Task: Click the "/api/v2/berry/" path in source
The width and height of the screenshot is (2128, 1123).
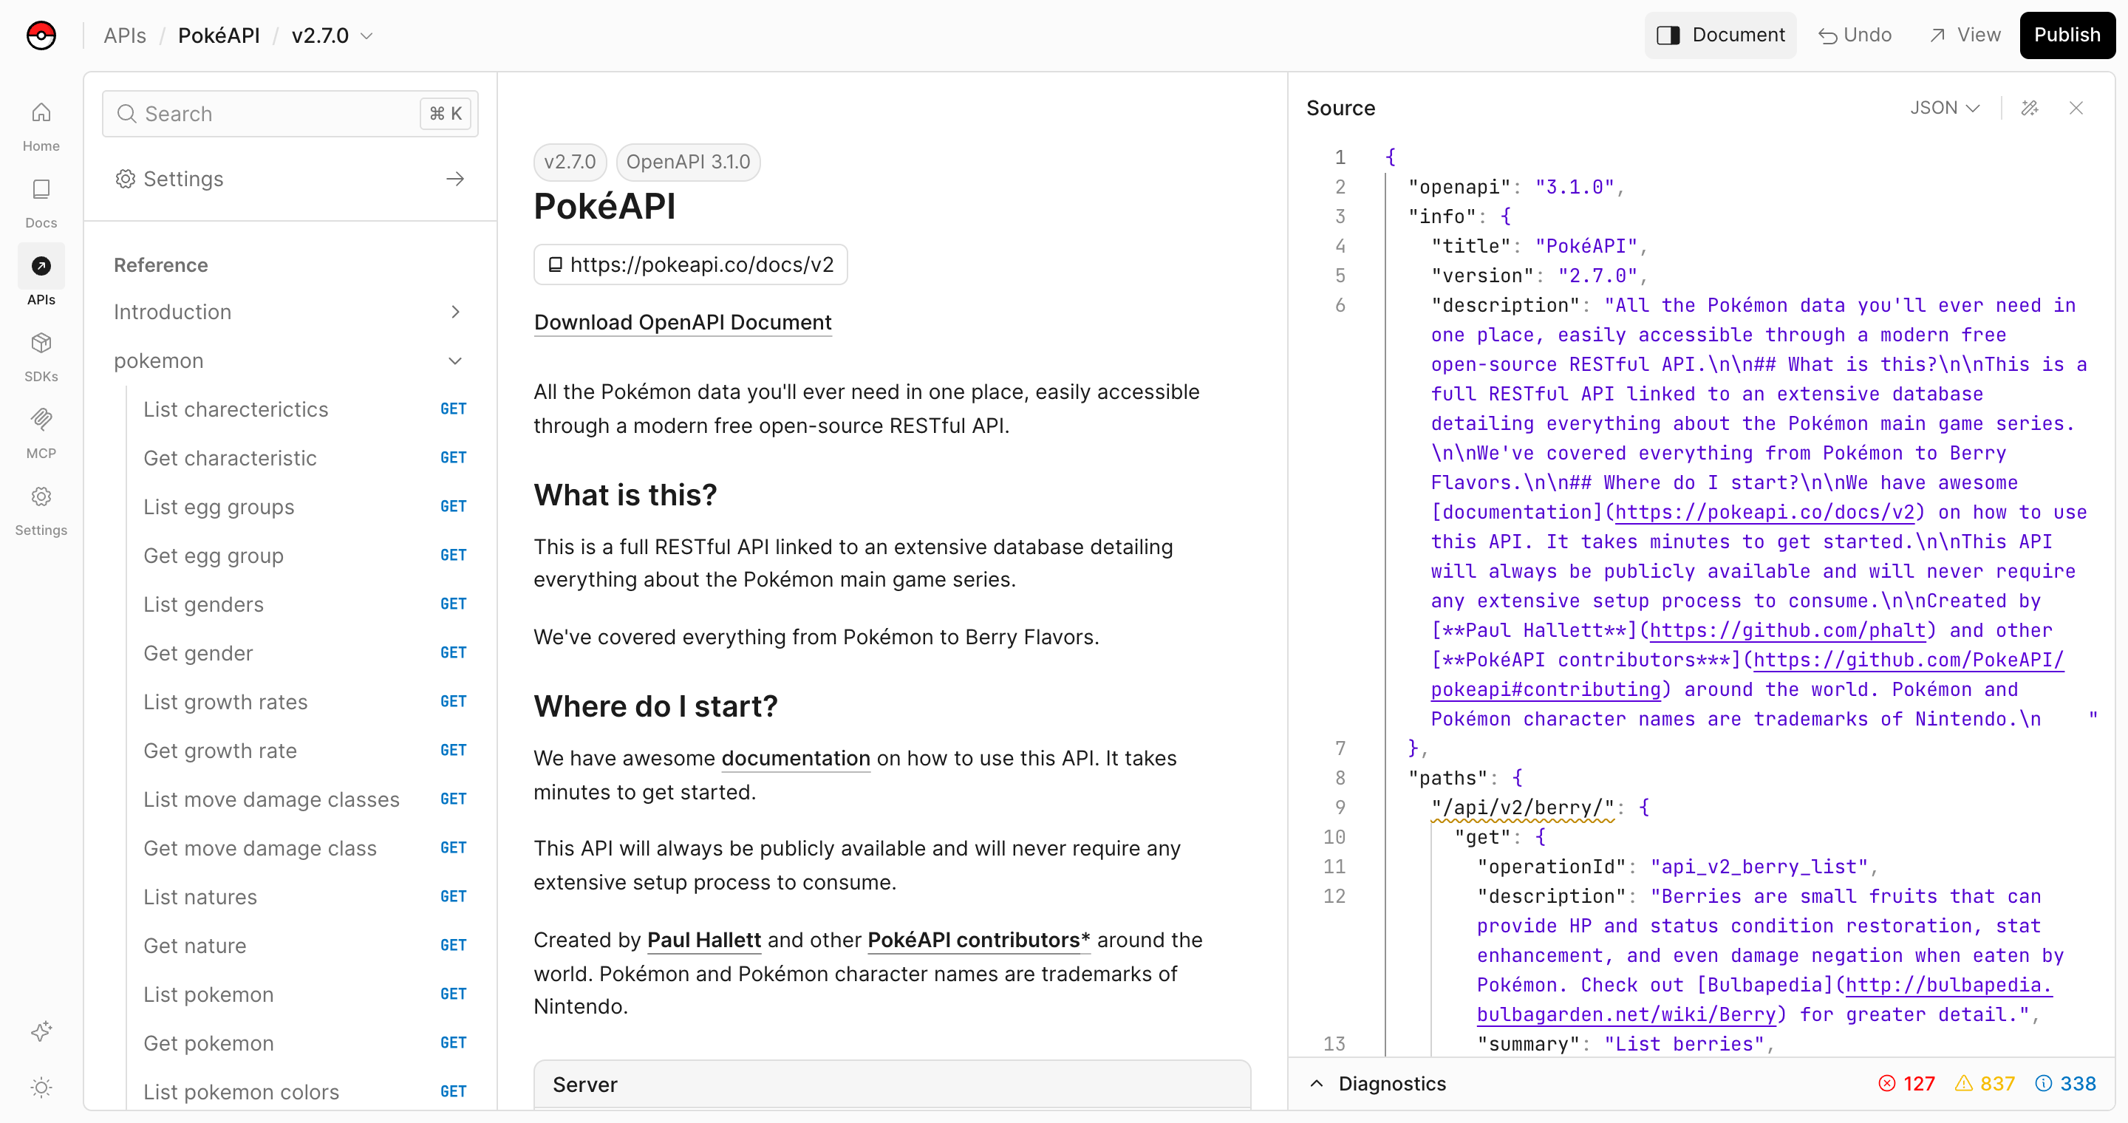Action: (x=1522, y=808)
